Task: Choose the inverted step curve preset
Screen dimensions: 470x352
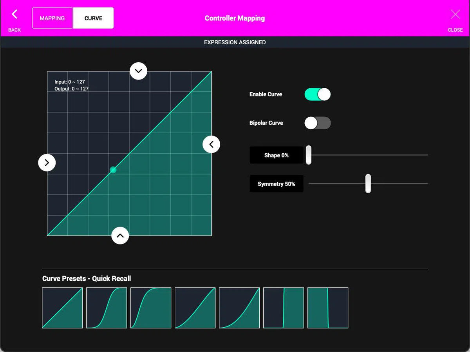Action: 327,308
